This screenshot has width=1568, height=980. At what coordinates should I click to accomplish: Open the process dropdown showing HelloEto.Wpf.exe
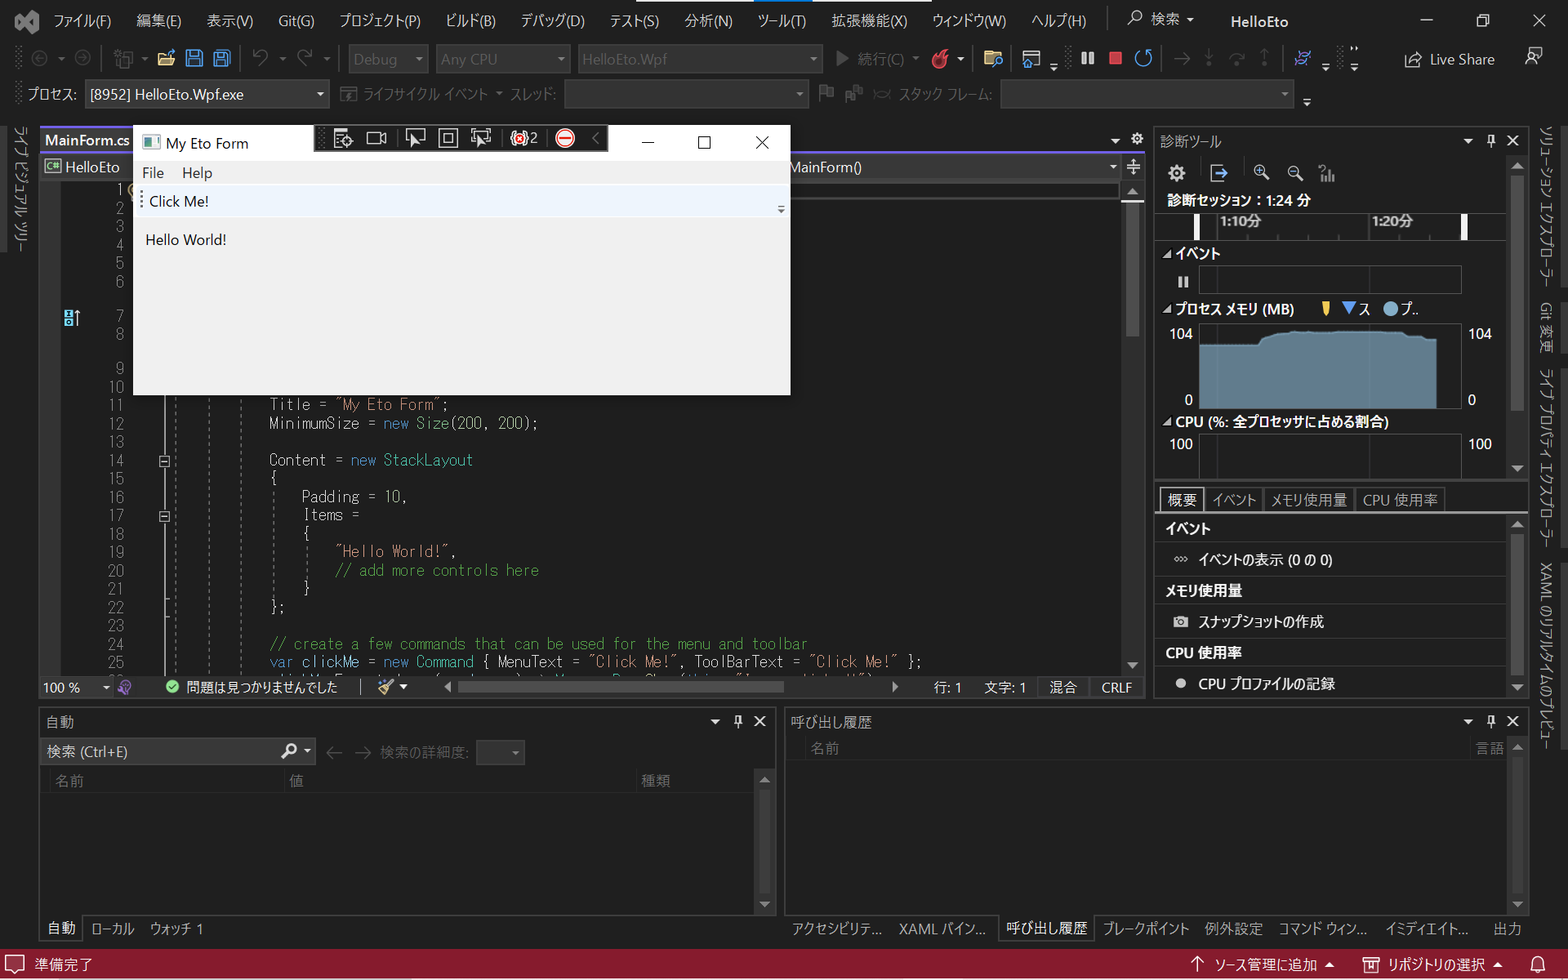pyautogui.click(x=207, y=95)
